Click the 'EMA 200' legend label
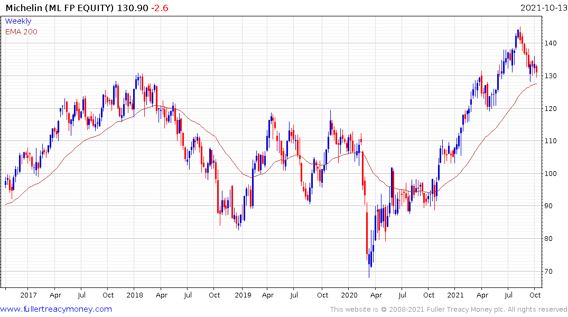The width and height of the screenshot is (568, 317). [x=21, y=32]
